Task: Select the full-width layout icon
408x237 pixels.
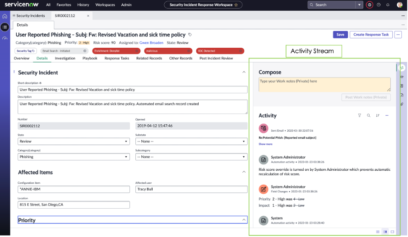Action: click(x=392, y=232)
